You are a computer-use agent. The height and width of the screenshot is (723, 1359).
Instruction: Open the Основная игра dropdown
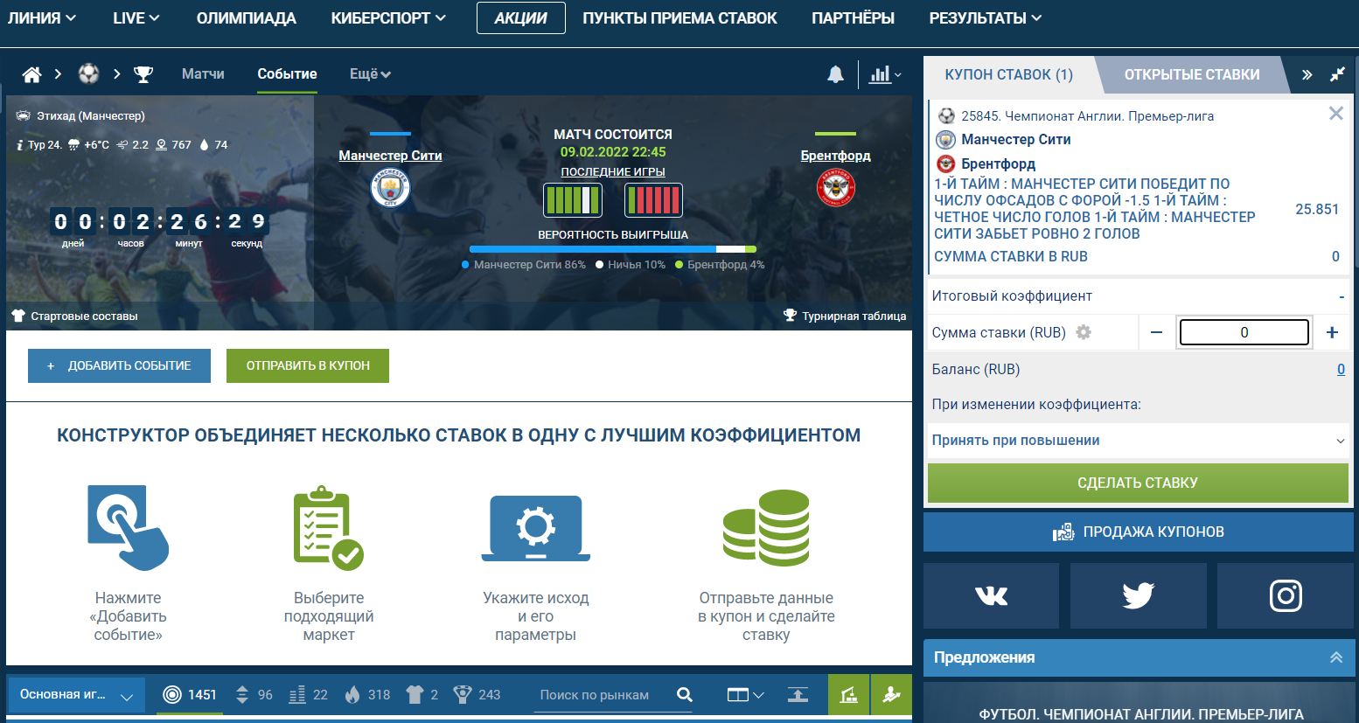tap(76, 695)
